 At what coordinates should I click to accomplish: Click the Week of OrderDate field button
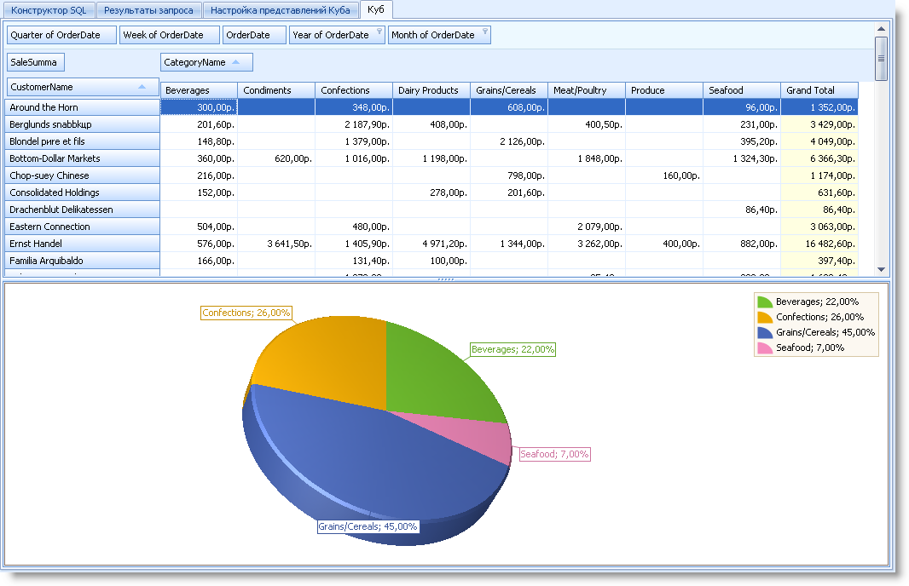pyautogui.click(x=169, y=35)
